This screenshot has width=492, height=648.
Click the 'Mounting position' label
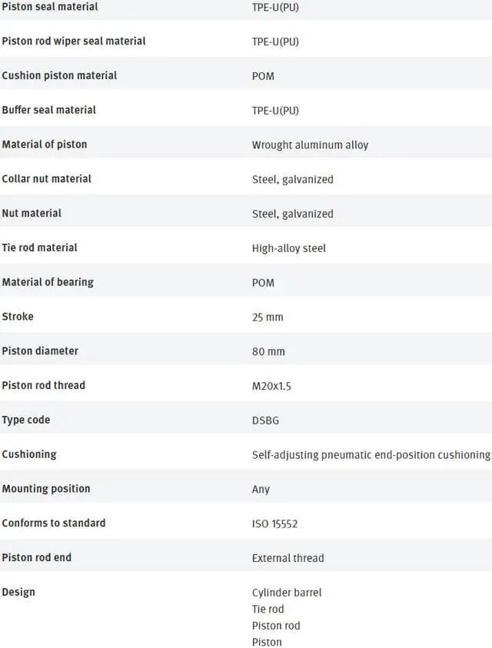click(x=46, y=489)
